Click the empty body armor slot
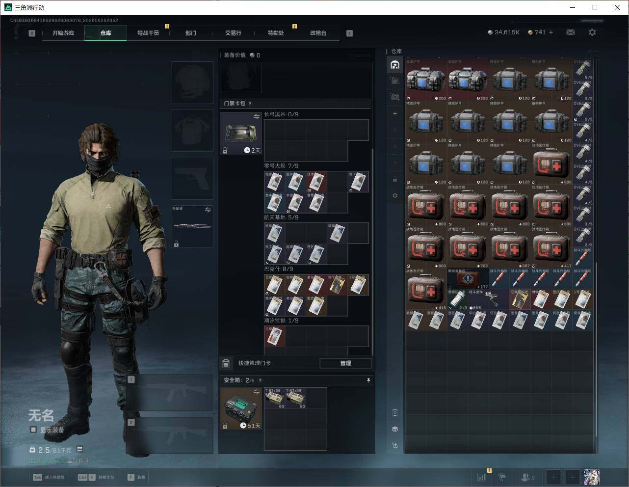This screenshot has height=487, width=629. pos(192,130)
